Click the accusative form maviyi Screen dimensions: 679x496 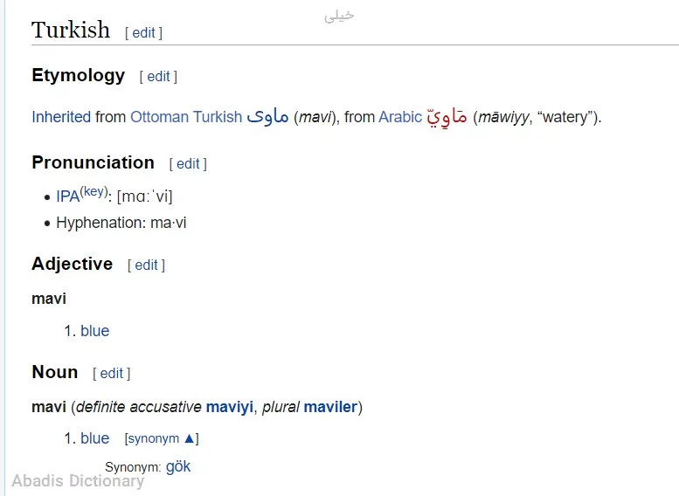(x=230, y=407)
